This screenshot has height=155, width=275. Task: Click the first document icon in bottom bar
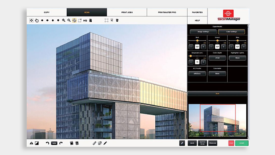(x=72, y=143)
